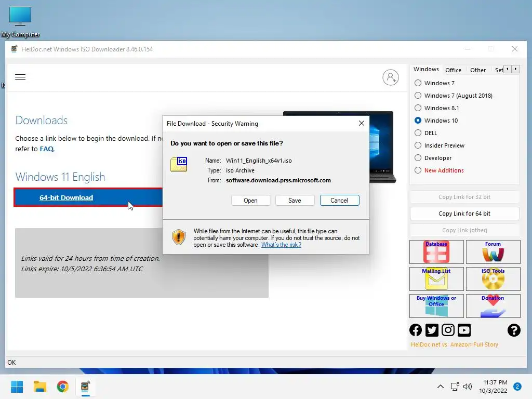The height and width of the screenshot is (399, 532).
Task: Open the Mailing List tile
Action: click(436, 279)
